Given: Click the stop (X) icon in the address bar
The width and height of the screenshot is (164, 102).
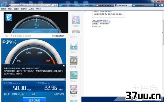Looking at the screenshot, I should pyautogui.click(x=57, y=5).
